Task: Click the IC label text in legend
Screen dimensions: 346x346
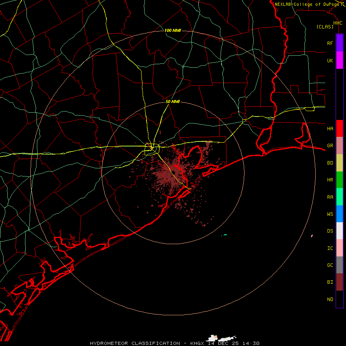Action: click(330, 248)
